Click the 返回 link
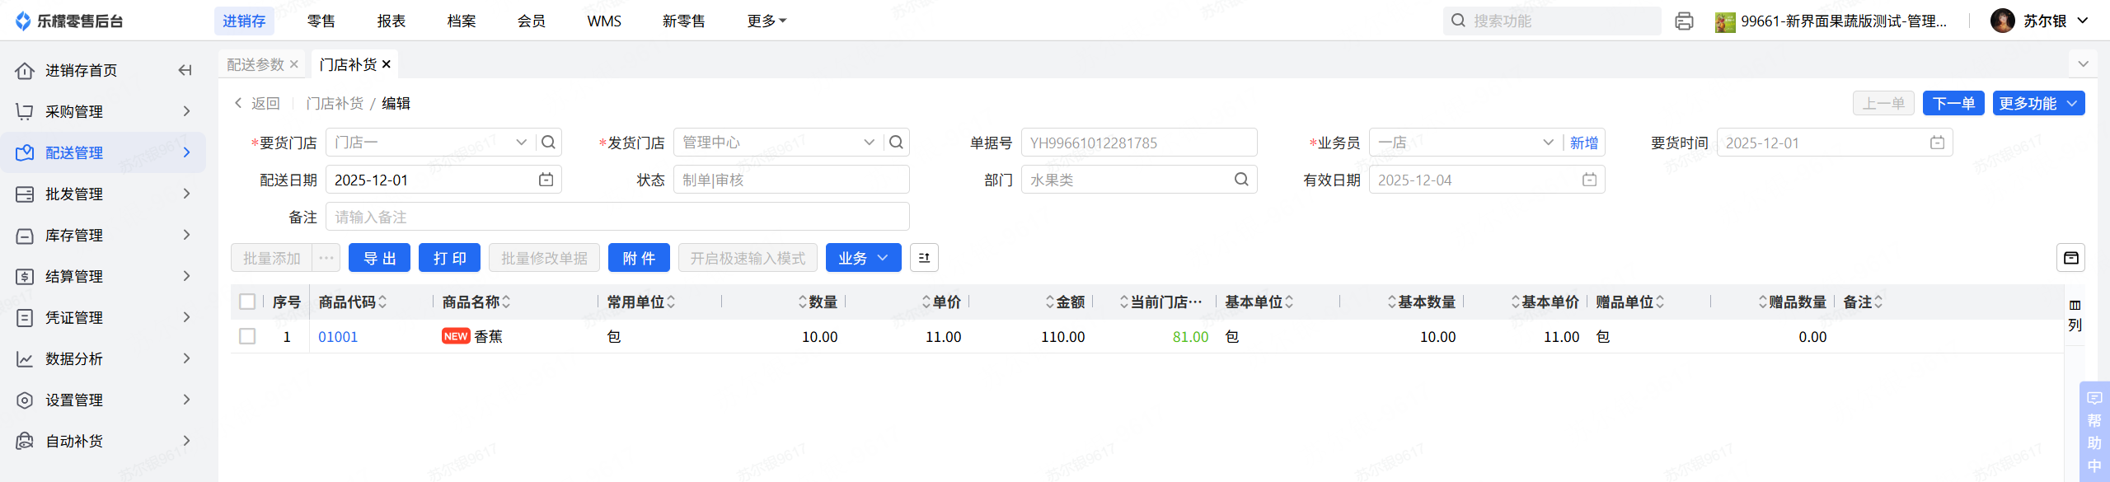 tap(257, 103)
